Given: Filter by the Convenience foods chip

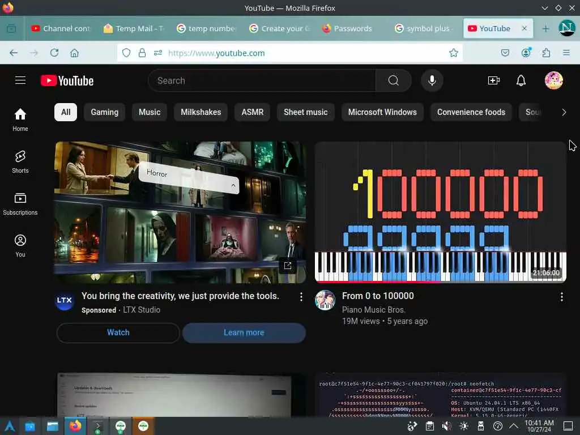Looking at the screenshot, I should click(471, 112).
